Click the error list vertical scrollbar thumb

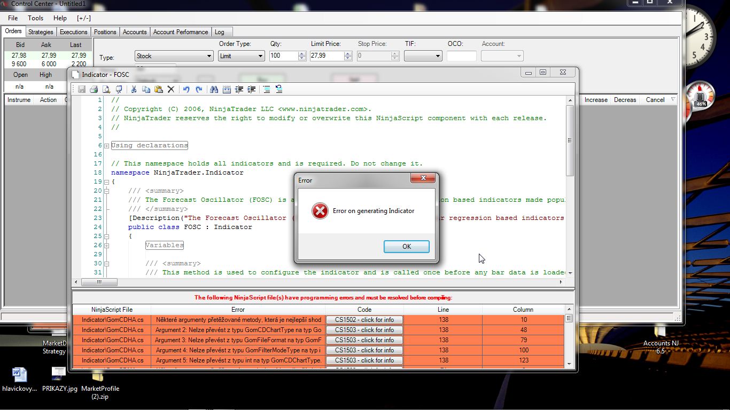(569, 318)
